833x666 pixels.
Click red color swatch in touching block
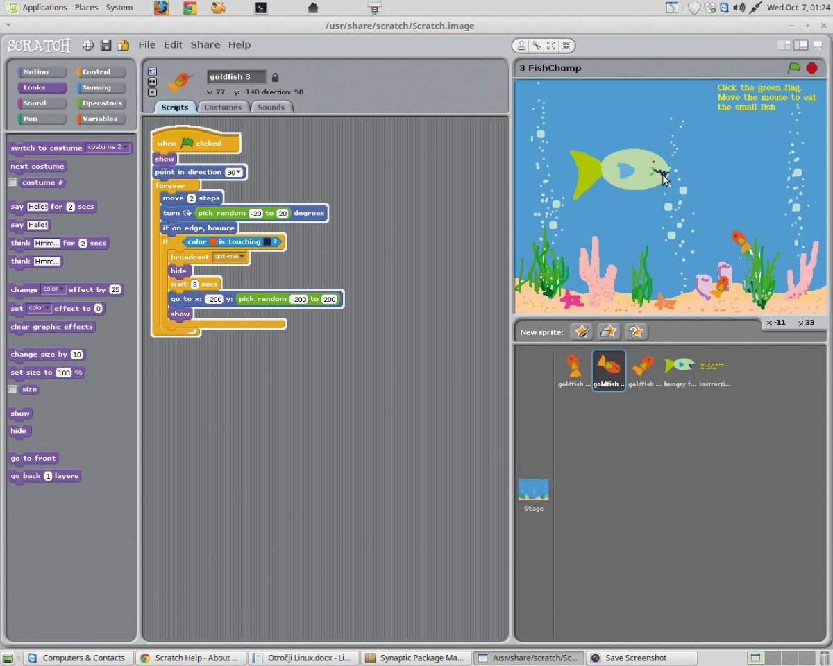(213, 242)
